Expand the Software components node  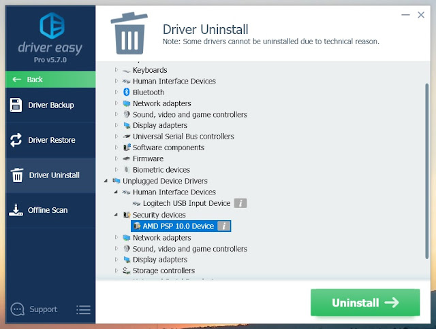click(116, 148)
